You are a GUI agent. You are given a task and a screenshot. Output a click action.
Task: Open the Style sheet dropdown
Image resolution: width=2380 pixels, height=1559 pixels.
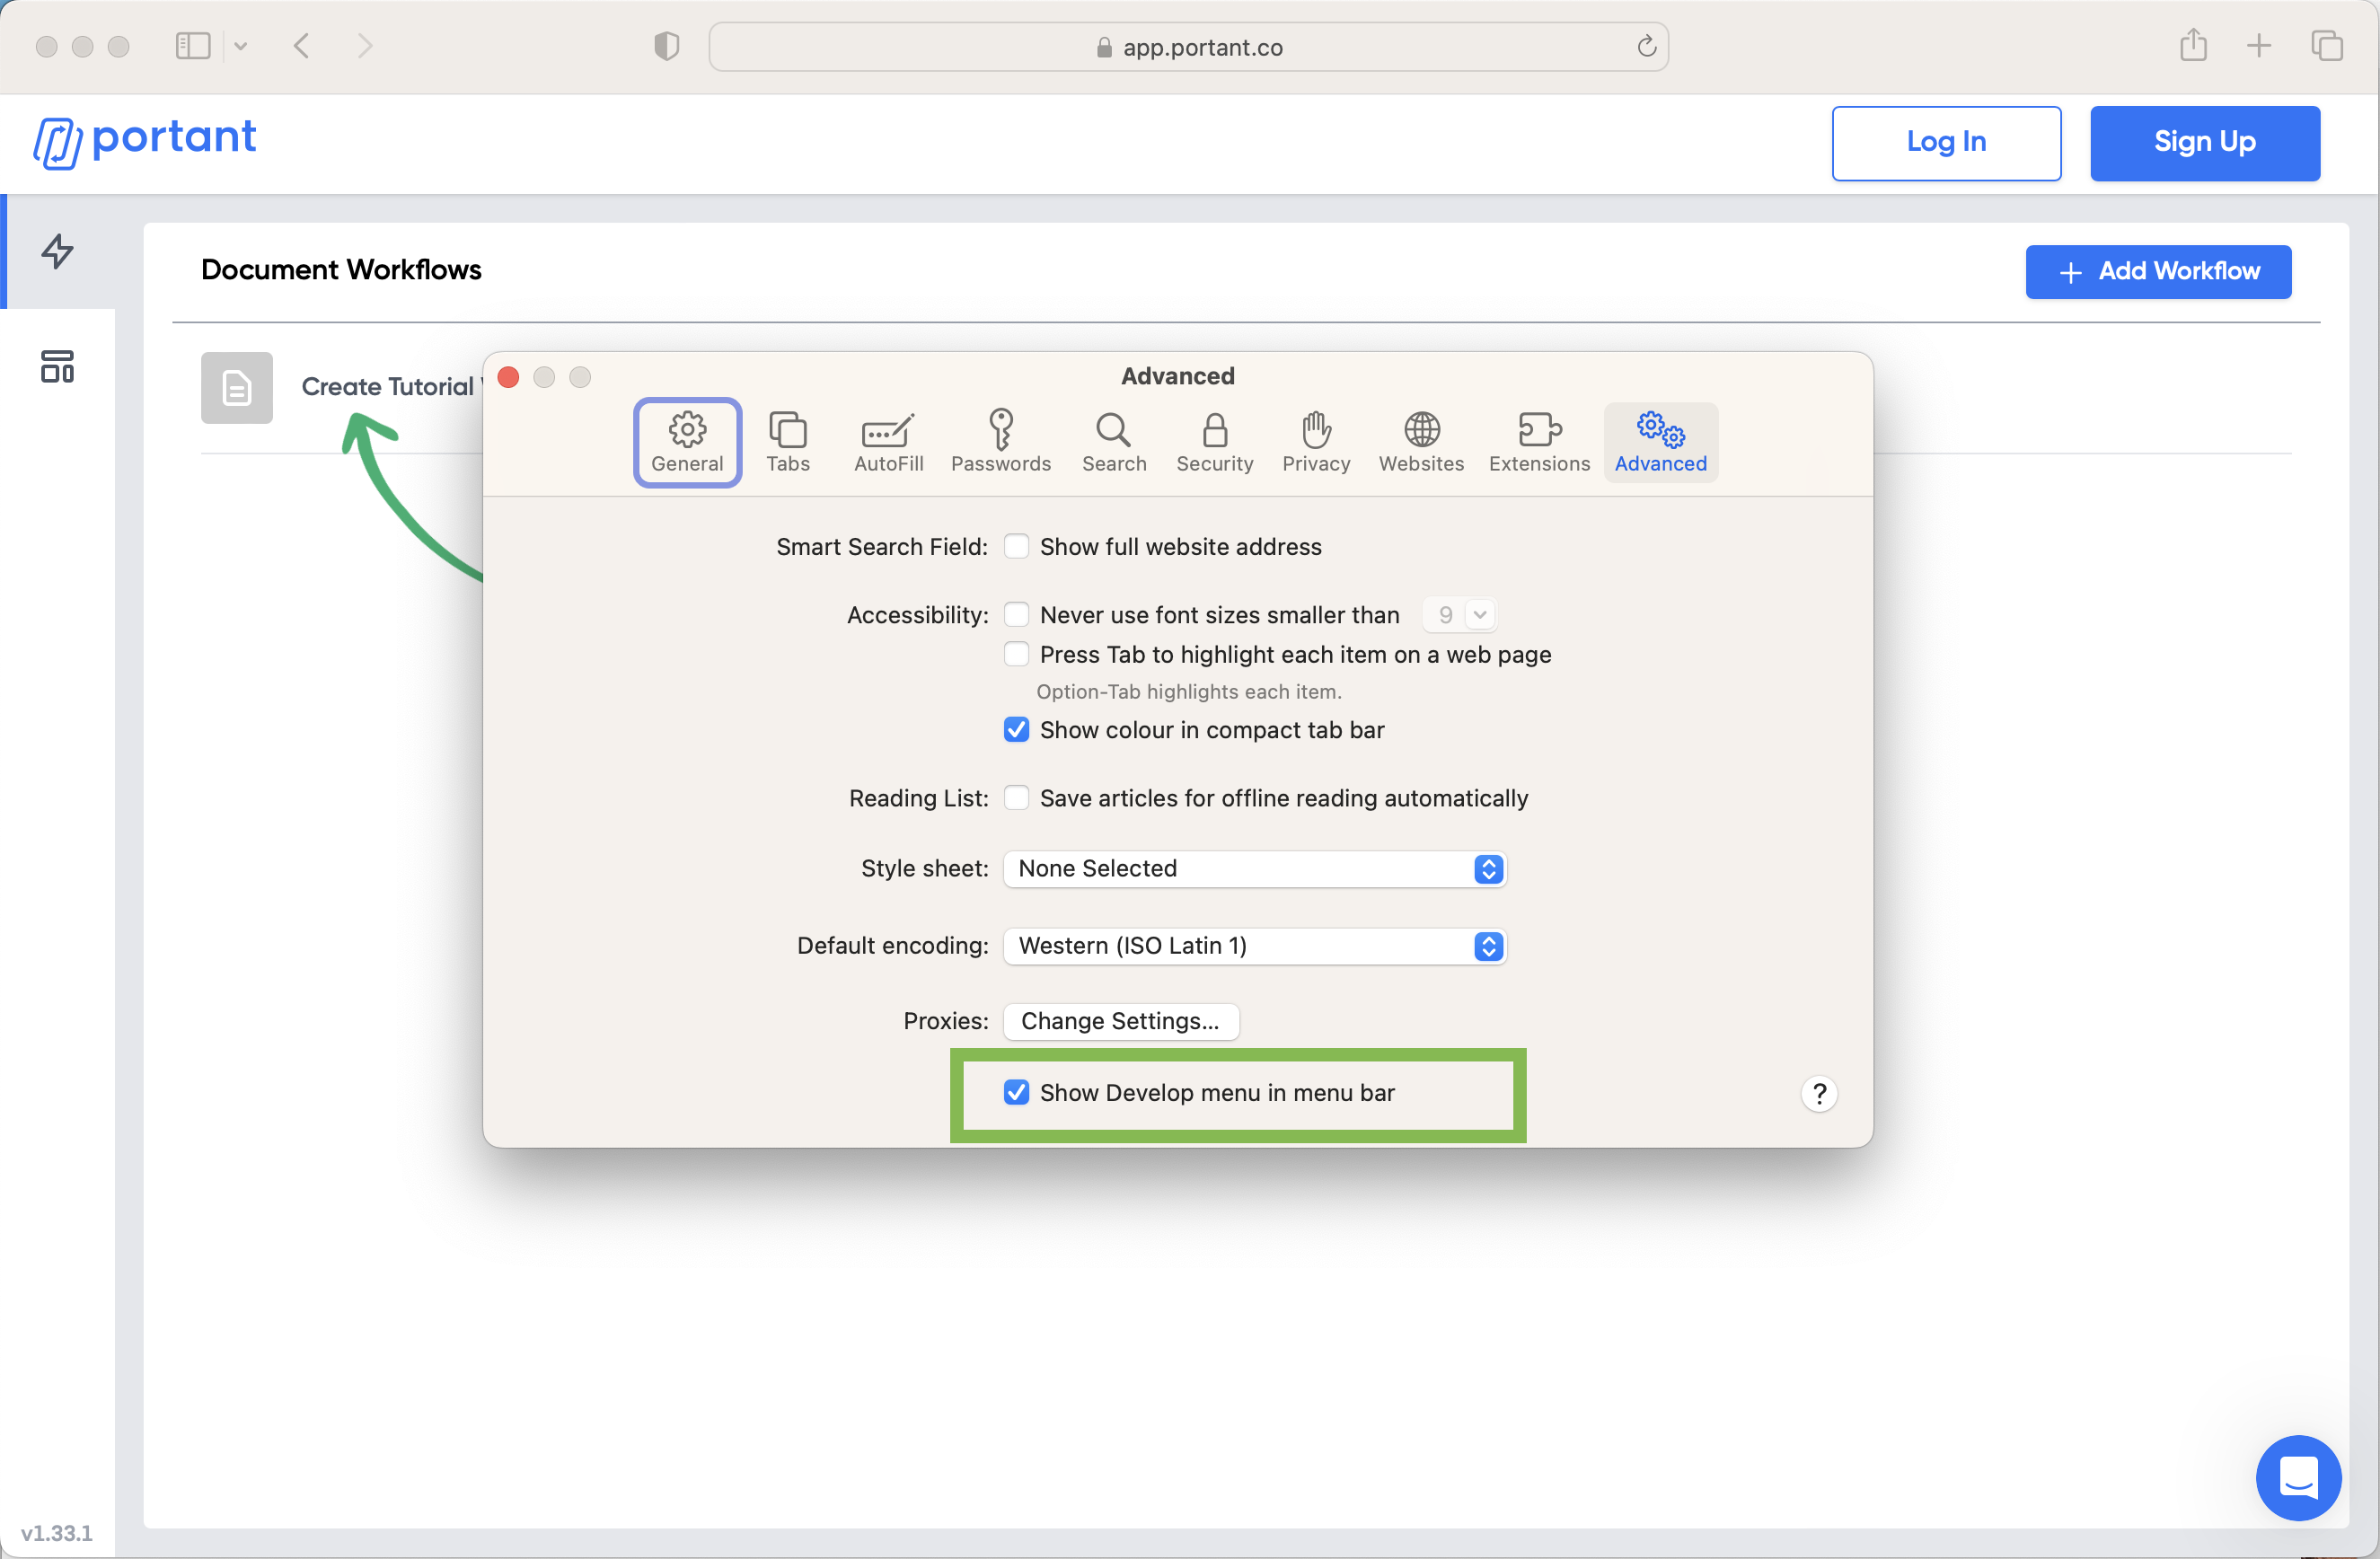[x=1254, y=868]
